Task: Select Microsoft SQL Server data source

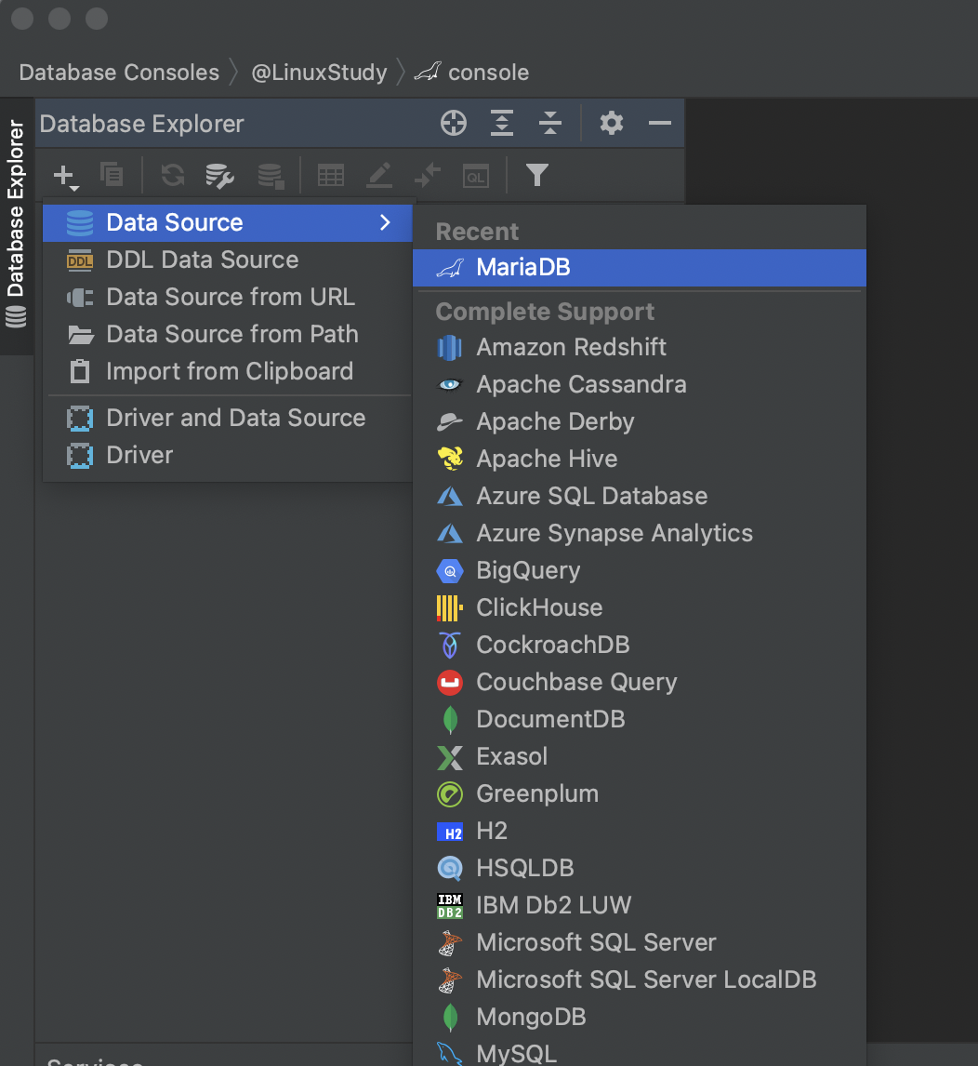Action: pos(640,943)
